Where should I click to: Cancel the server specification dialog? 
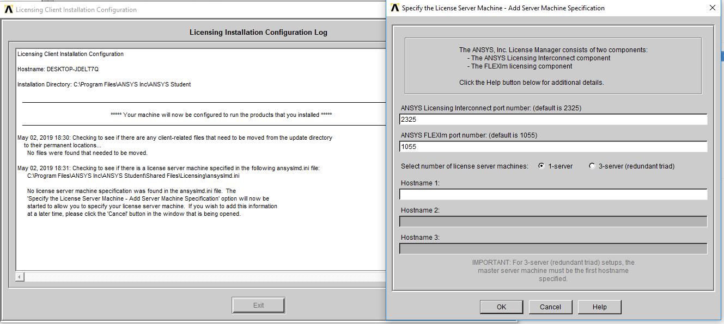[550, 307]
